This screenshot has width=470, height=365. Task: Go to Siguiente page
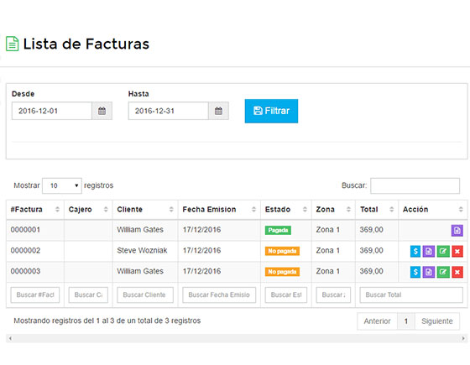click(x=437, y=321)
